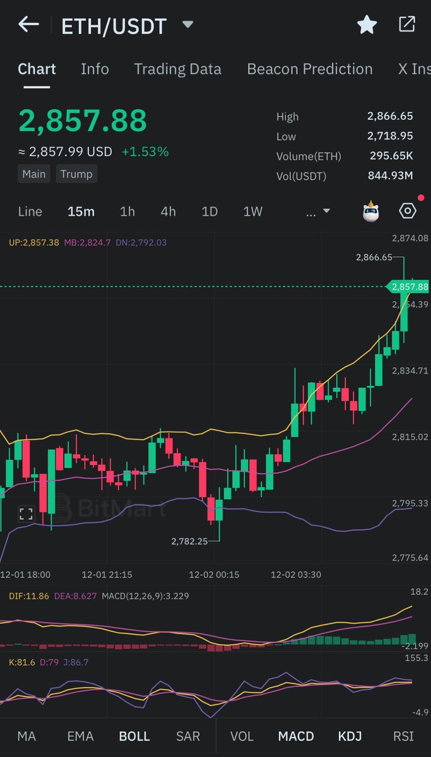The width and height of the screenshot is (431, 757).
Task: Click the MB:2,824.7 label
Action: click(x=86, y=242)
